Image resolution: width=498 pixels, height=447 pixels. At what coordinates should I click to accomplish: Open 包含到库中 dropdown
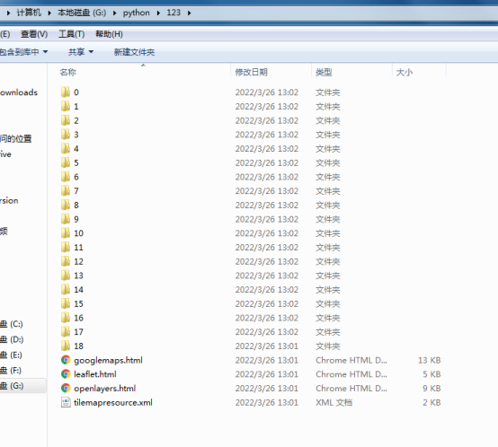point(23,52)
